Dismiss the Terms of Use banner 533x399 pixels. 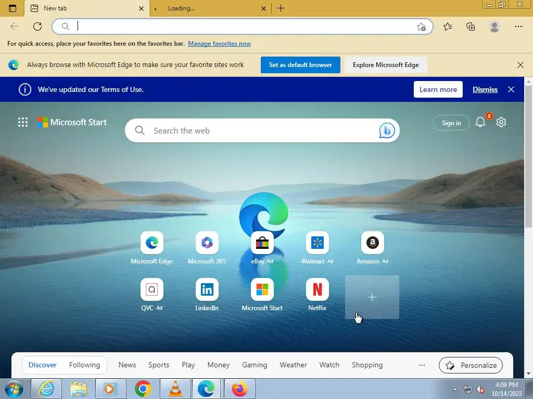(485, 89)
